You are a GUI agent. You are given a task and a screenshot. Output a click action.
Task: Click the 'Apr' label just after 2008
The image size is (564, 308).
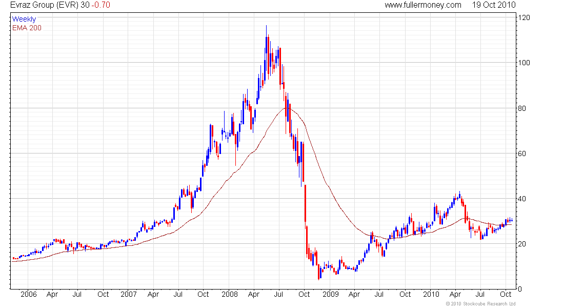click(x=254, y=294)
